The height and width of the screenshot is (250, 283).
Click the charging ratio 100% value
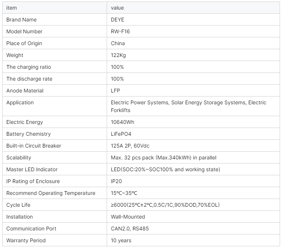pos(117,67)
